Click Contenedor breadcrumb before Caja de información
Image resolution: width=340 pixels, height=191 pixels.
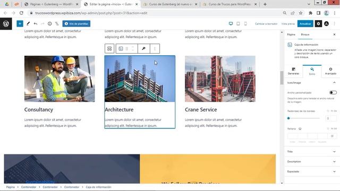pos(72,187)
